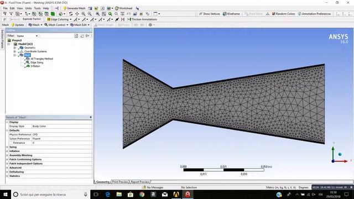Open the Units menu

[x=28, y=8]
